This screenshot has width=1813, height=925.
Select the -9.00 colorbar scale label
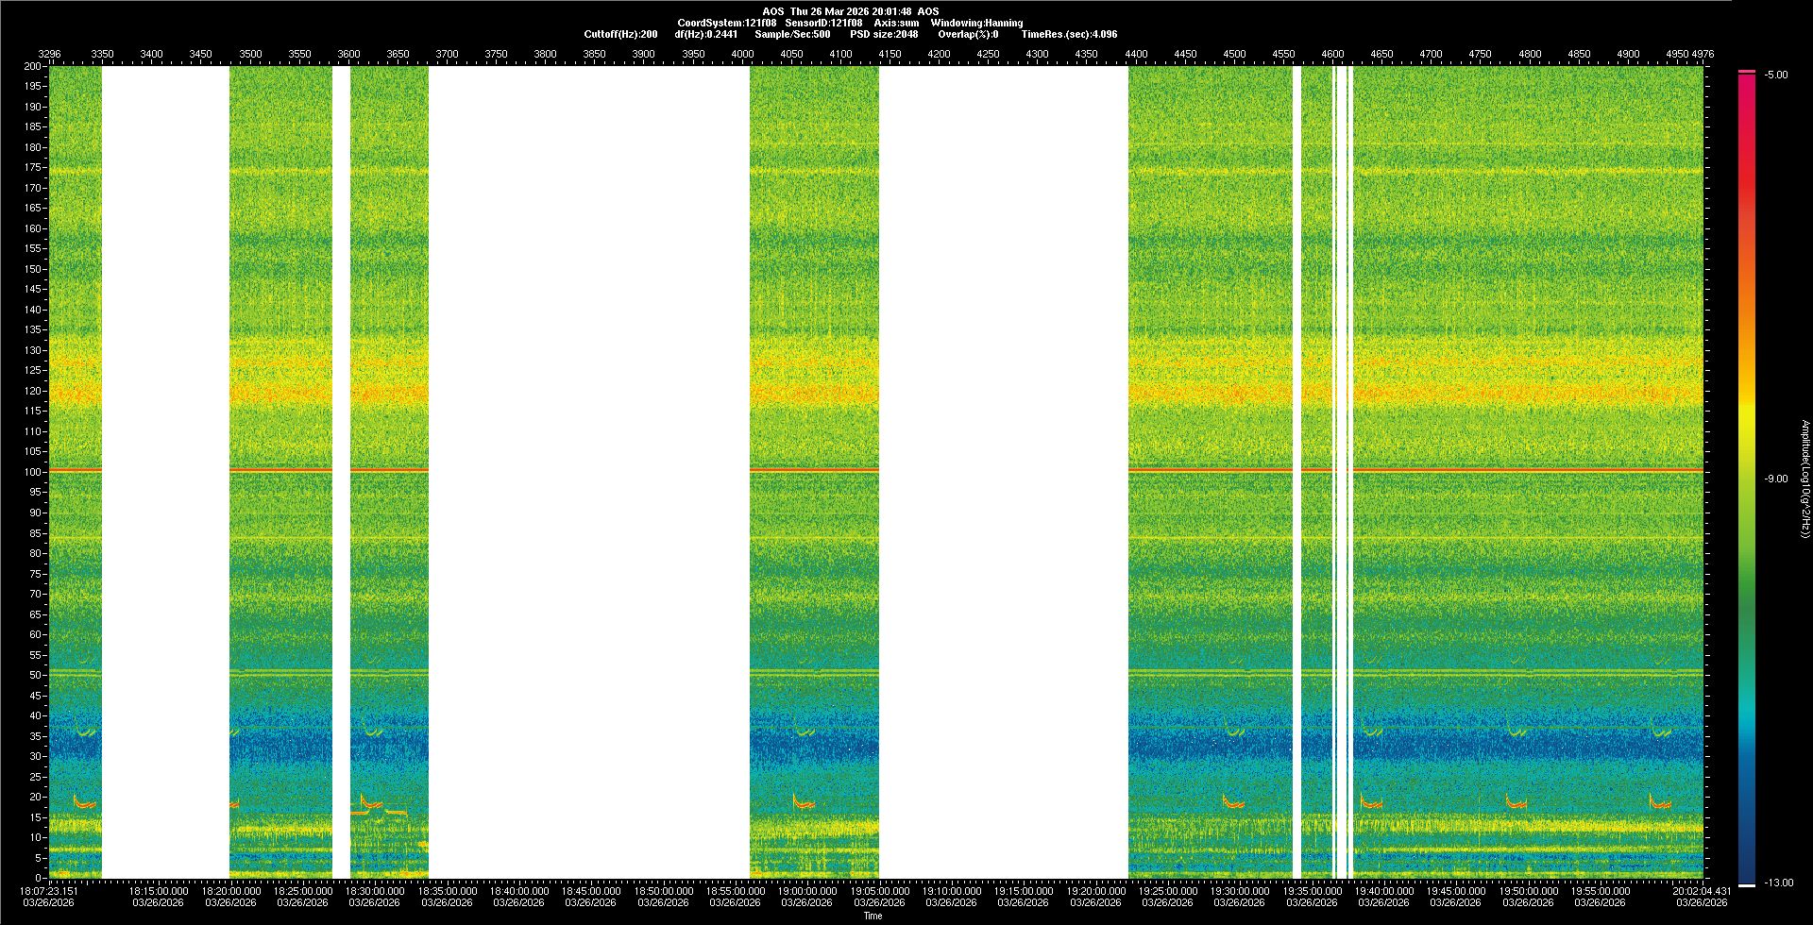[x=1775, y=479]
